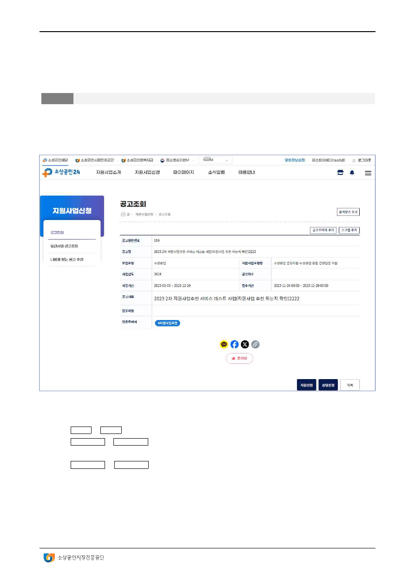Copy the announcement link with chain icon
Screen dimensions: 415x587
(x=255, y=344)
